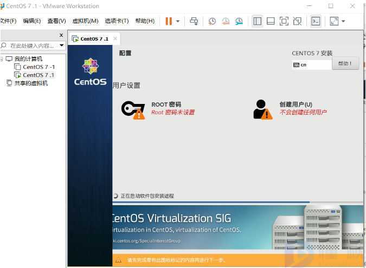Open the power options dropdown arrow beside pause
The width and height of the screenshot is (366, 268).
178,21
